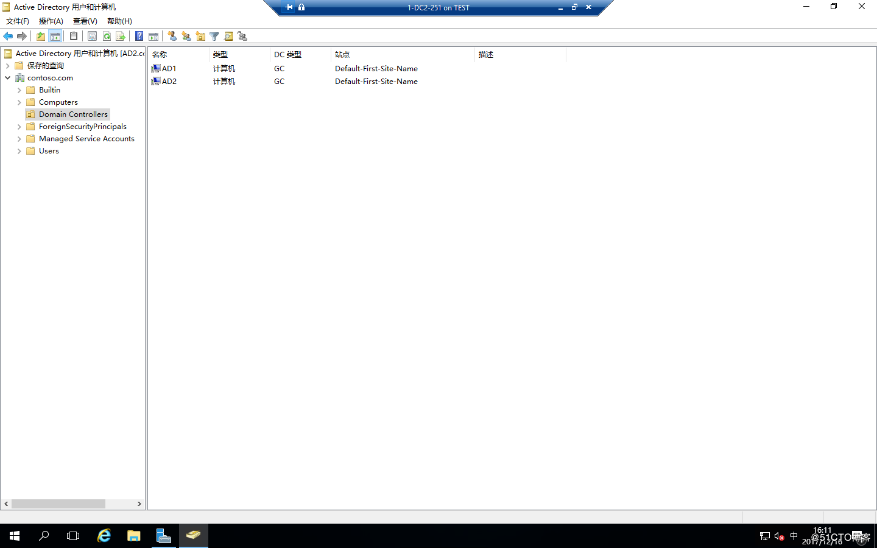The image size is (877, 548).
Task: Launch Internet Explorer from the taskbar
Action: point(104,536)
